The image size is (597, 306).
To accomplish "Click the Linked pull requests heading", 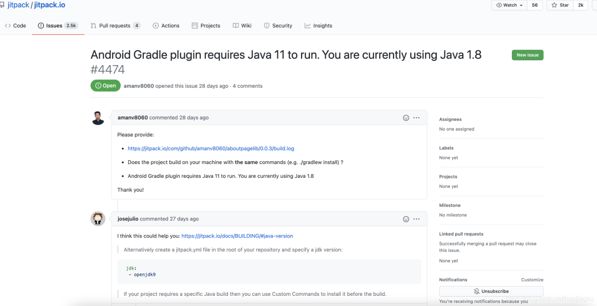I will [x=461, y=234].
